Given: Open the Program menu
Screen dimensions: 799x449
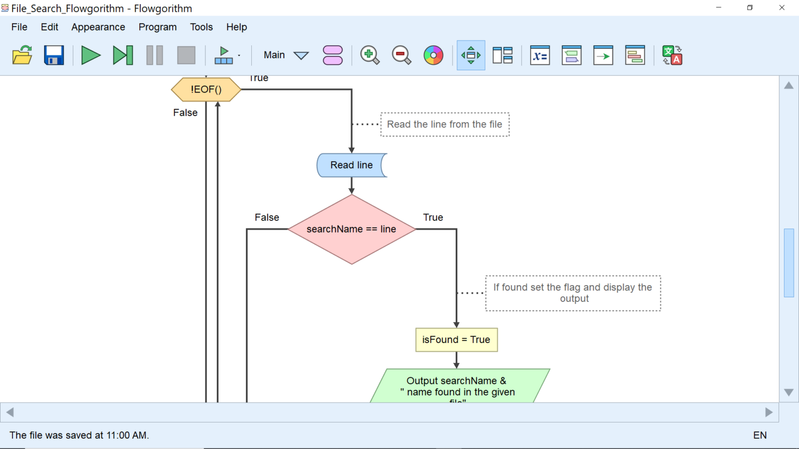Looking at the screenshot, I should click(x=158, y=27).
